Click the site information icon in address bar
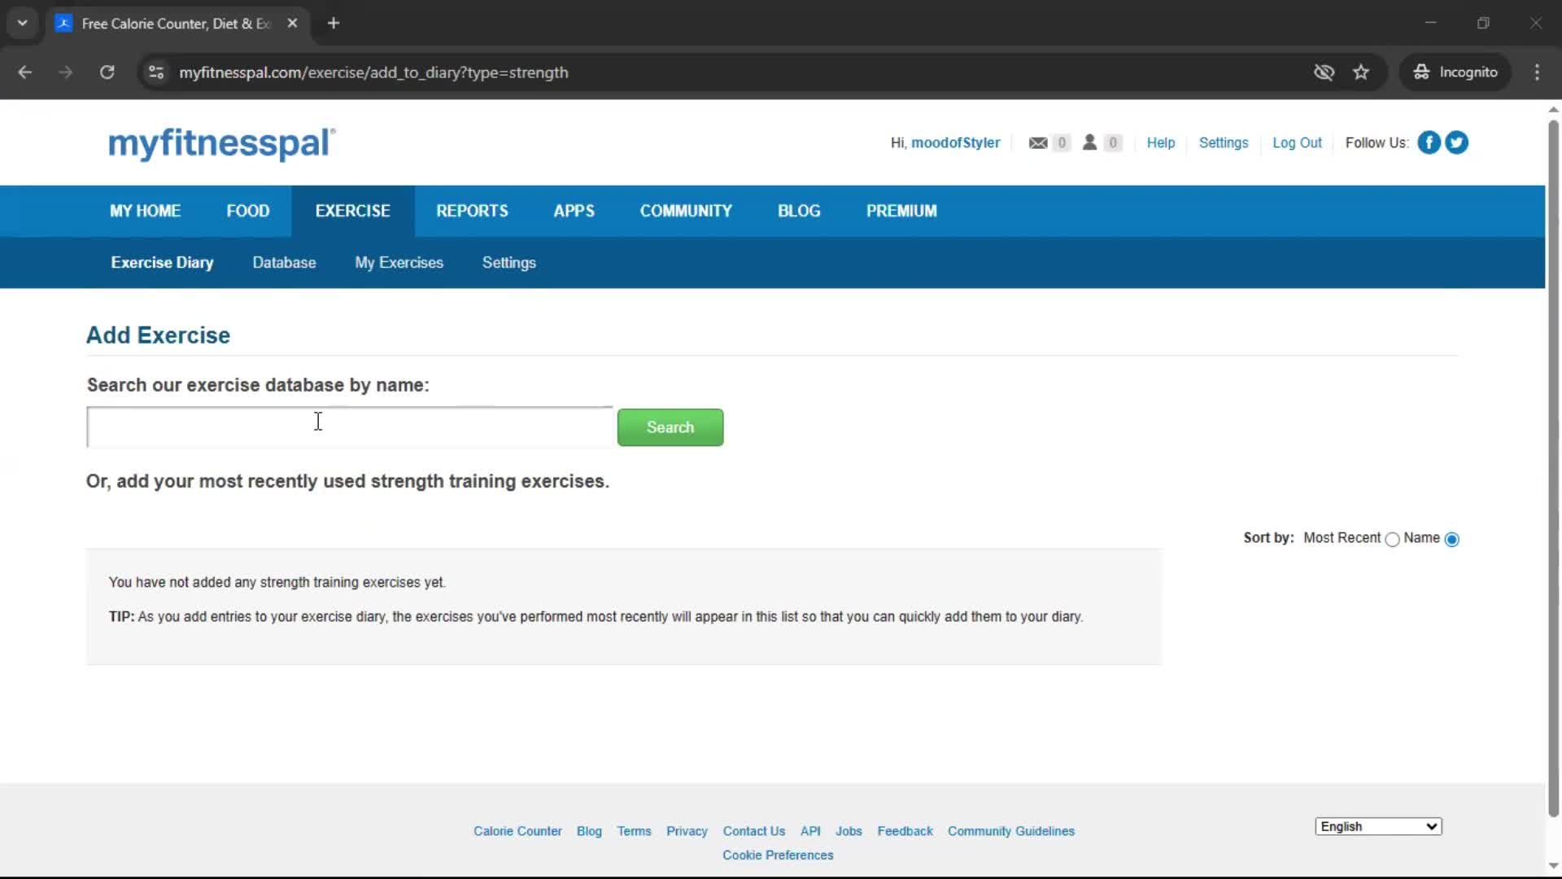This screenshot has width=1562, height=879. [x=156, y=72]
